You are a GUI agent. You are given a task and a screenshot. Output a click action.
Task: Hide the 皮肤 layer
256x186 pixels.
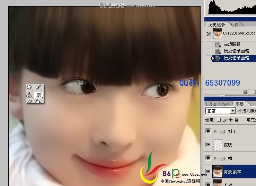(208, 144)
